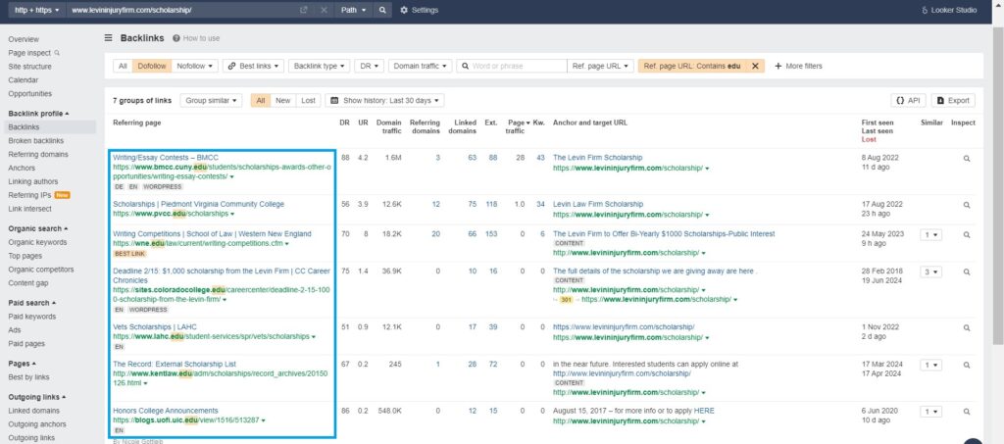Open Page inspect in sidebar

pos(34,53)
